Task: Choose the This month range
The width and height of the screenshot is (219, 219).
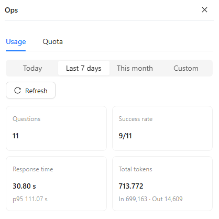Action: click(x=135, y=68)
